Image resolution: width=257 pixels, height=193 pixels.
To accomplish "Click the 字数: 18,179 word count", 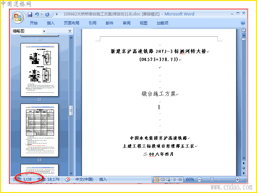I will point(48,179).
